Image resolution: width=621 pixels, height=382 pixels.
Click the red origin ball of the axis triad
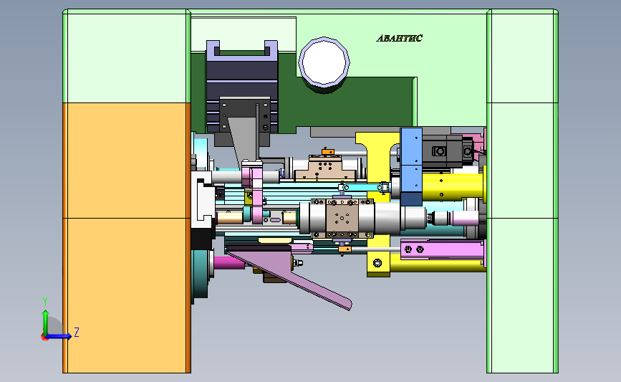tap(44, 338)
